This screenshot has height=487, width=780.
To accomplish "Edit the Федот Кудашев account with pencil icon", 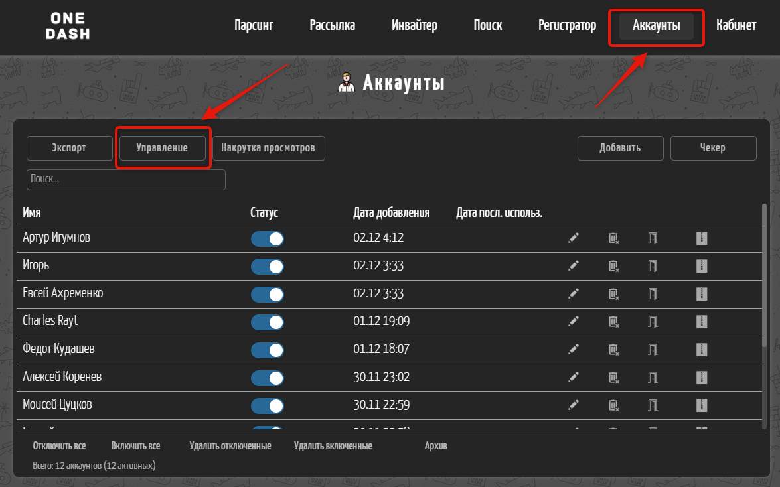I will (x=574, y=350).
